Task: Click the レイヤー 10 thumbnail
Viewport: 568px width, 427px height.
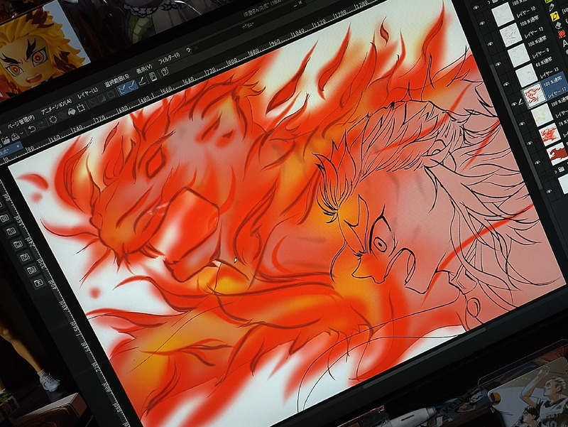Action: click(503, 14)
